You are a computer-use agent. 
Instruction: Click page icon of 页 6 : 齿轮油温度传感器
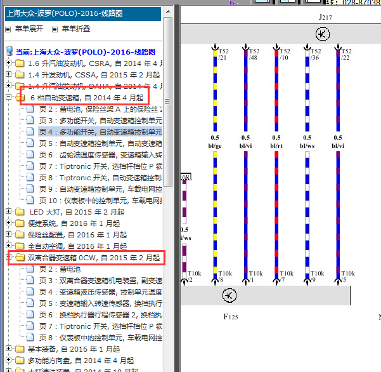(30, 154)
